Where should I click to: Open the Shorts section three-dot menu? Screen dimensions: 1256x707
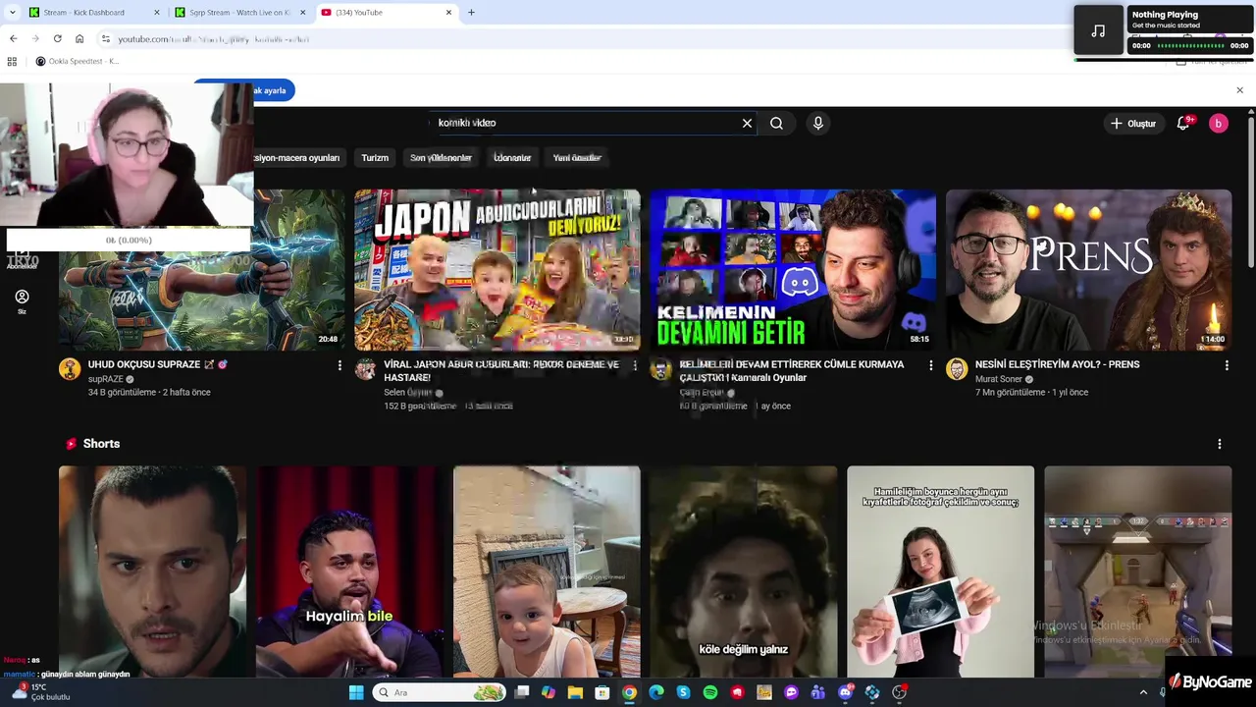click(x=1220, y=444)
